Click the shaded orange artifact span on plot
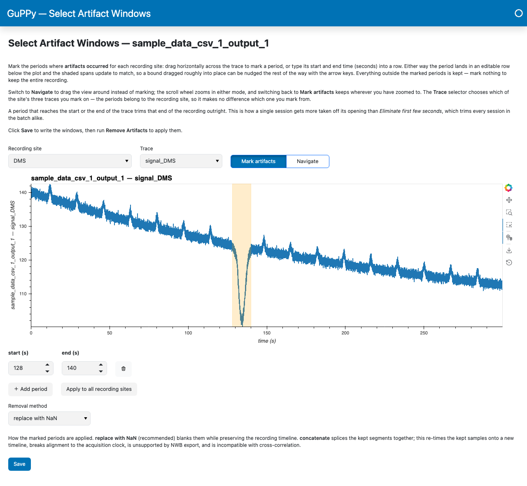This screenshot has height=486, width=527. tap(242, 255)
